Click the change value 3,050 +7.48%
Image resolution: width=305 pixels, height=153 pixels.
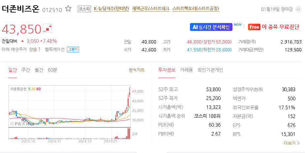pyautogui.click(x=42, y=41)
